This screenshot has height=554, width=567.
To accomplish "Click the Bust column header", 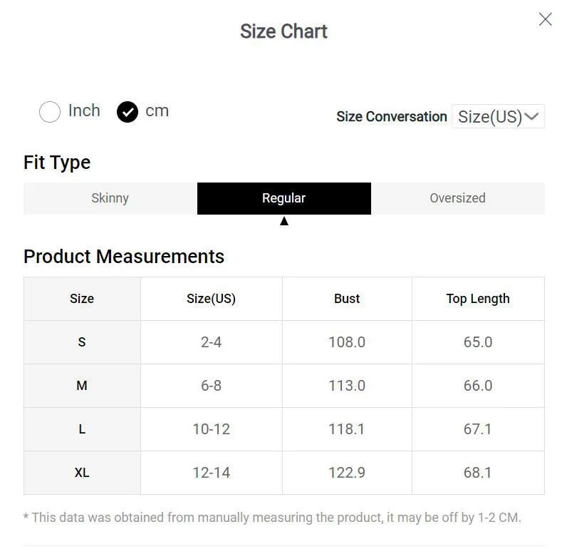I will [347, 299].
